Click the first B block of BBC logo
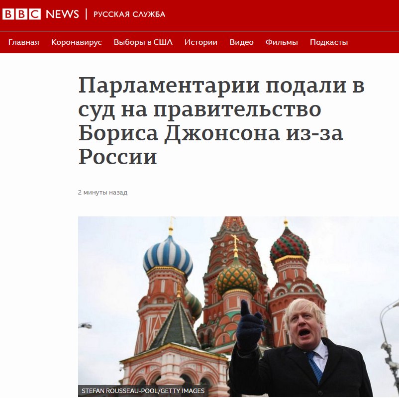The width and height of the screenshot is (399, 398). (x=8, y=14)
